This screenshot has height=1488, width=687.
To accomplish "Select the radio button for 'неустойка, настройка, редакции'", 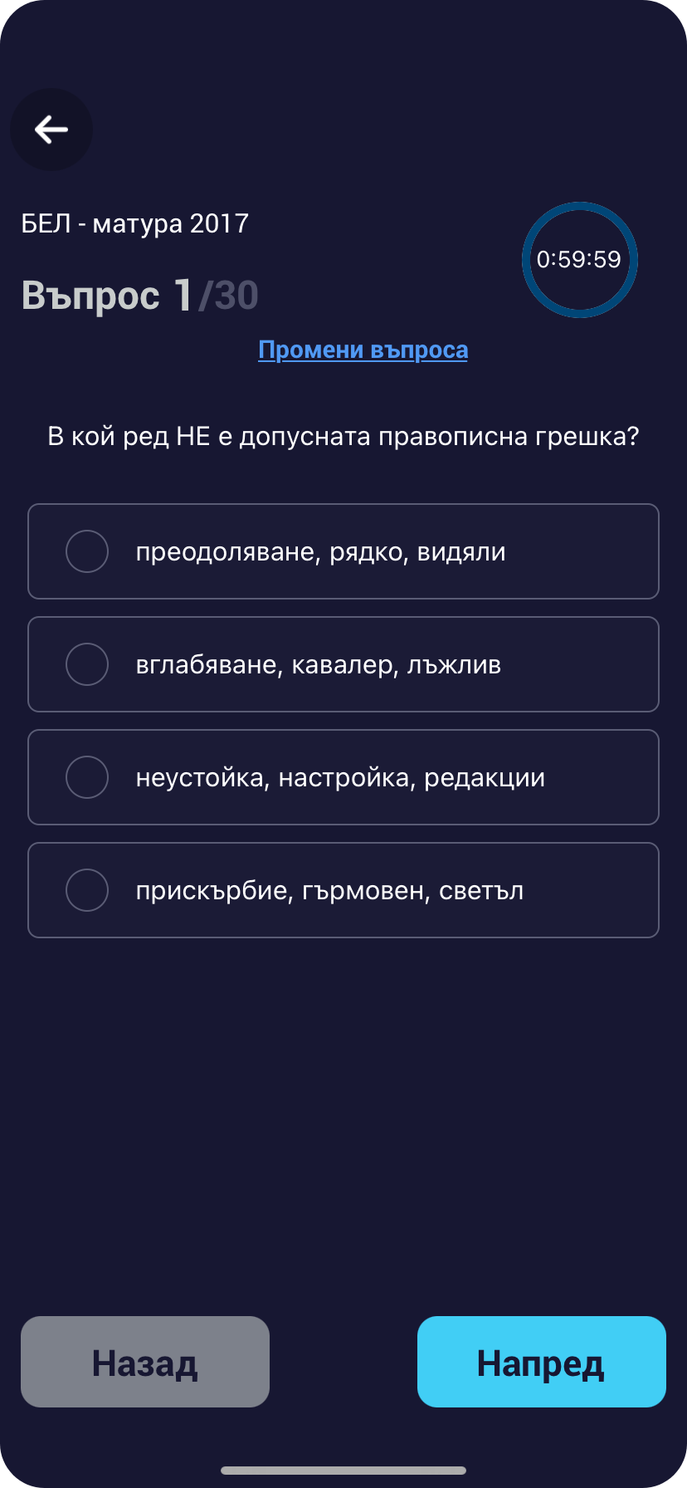I will [87, 777].
